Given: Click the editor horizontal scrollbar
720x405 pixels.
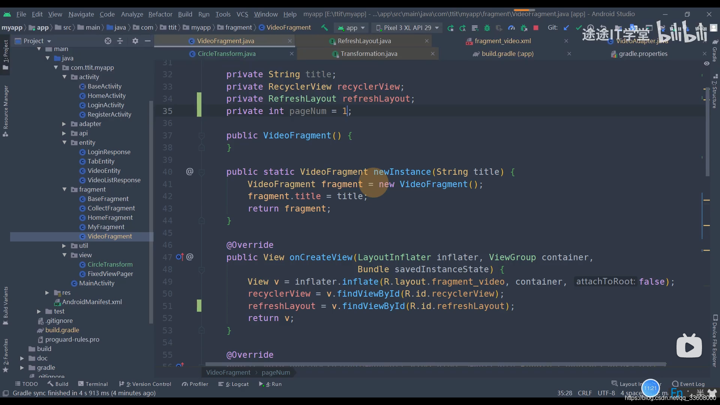Looking at the screenshot, I should point(435,364).
